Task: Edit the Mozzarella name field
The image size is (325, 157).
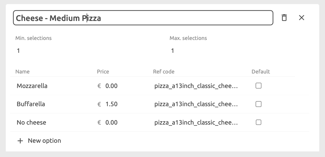Action: pos(32,86)
